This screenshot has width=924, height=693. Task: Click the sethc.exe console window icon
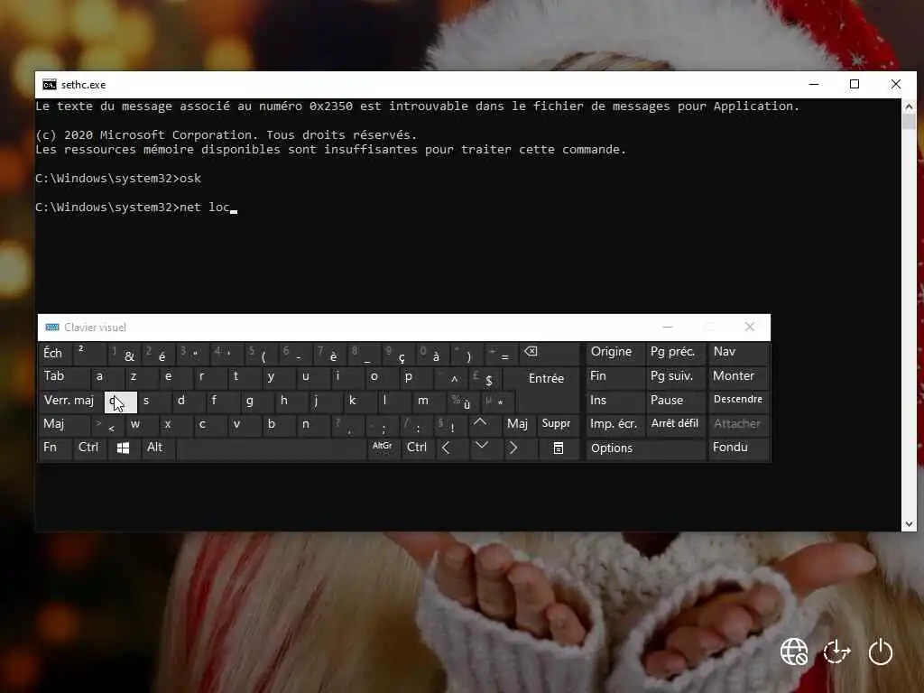[x=50, y=85]
